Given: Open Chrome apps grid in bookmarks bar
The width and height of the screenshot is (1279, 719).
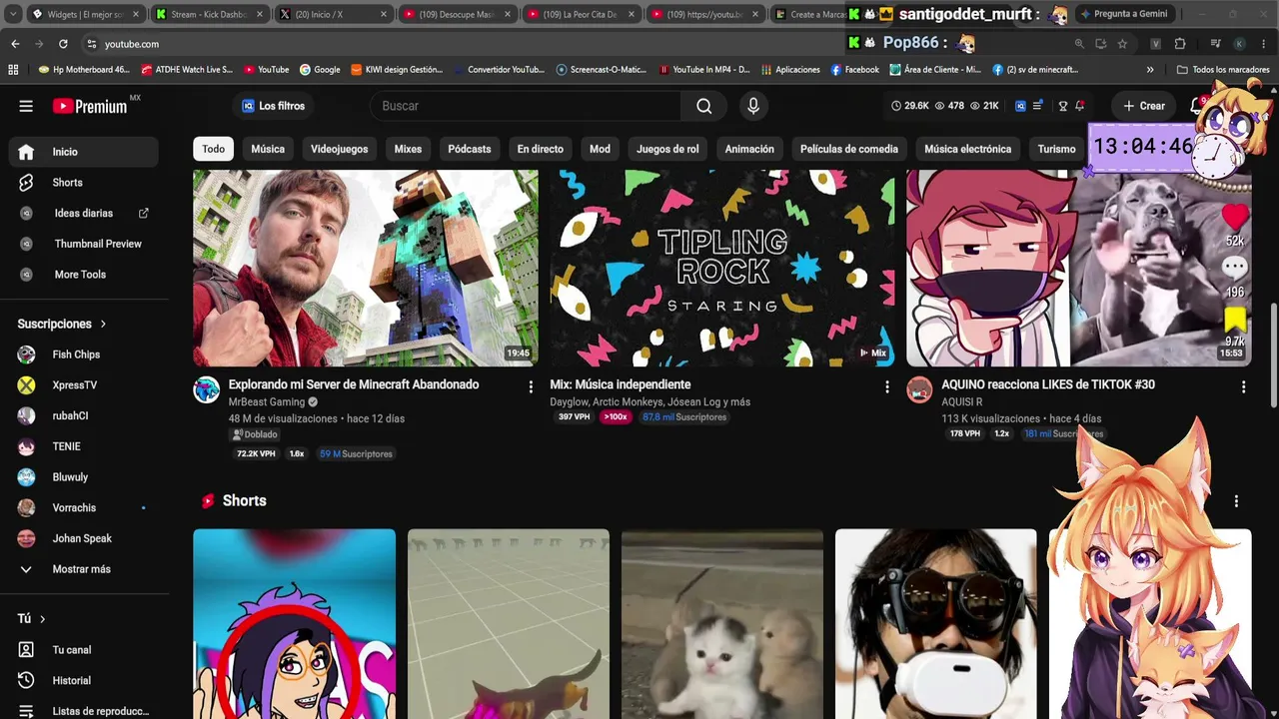Looking at the screenshot, I should click(x=13, y=70).
